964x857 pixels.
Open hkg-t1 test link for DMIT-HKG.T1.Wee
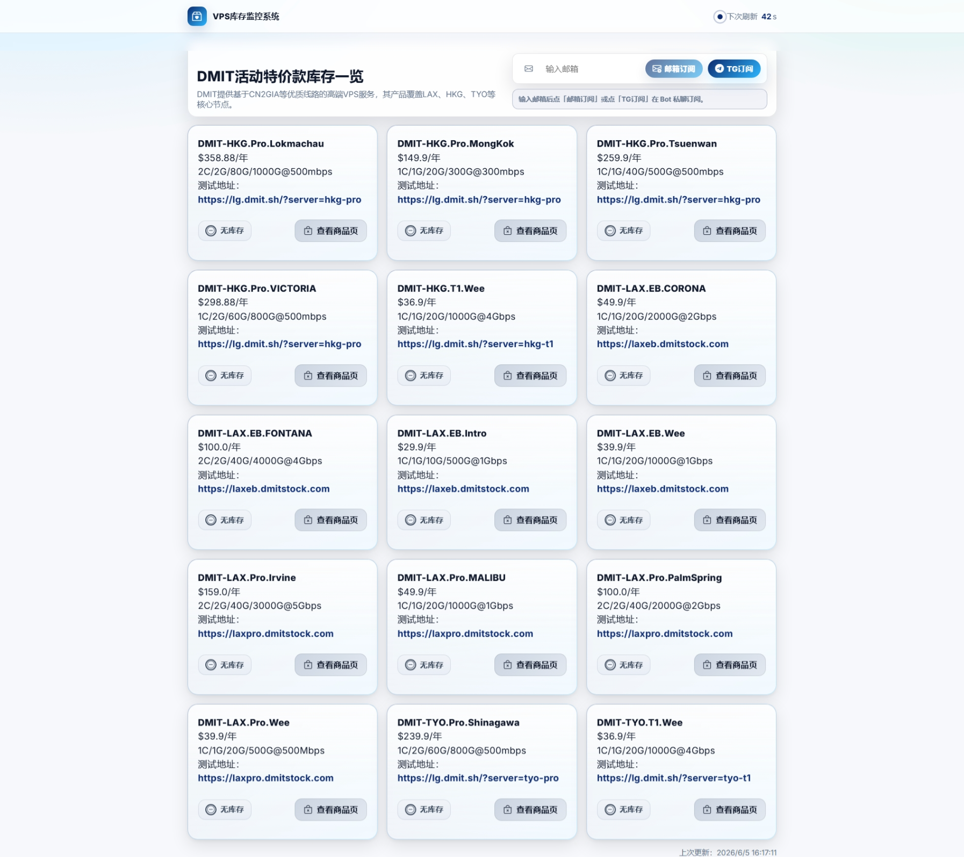(x=475, y=344)
